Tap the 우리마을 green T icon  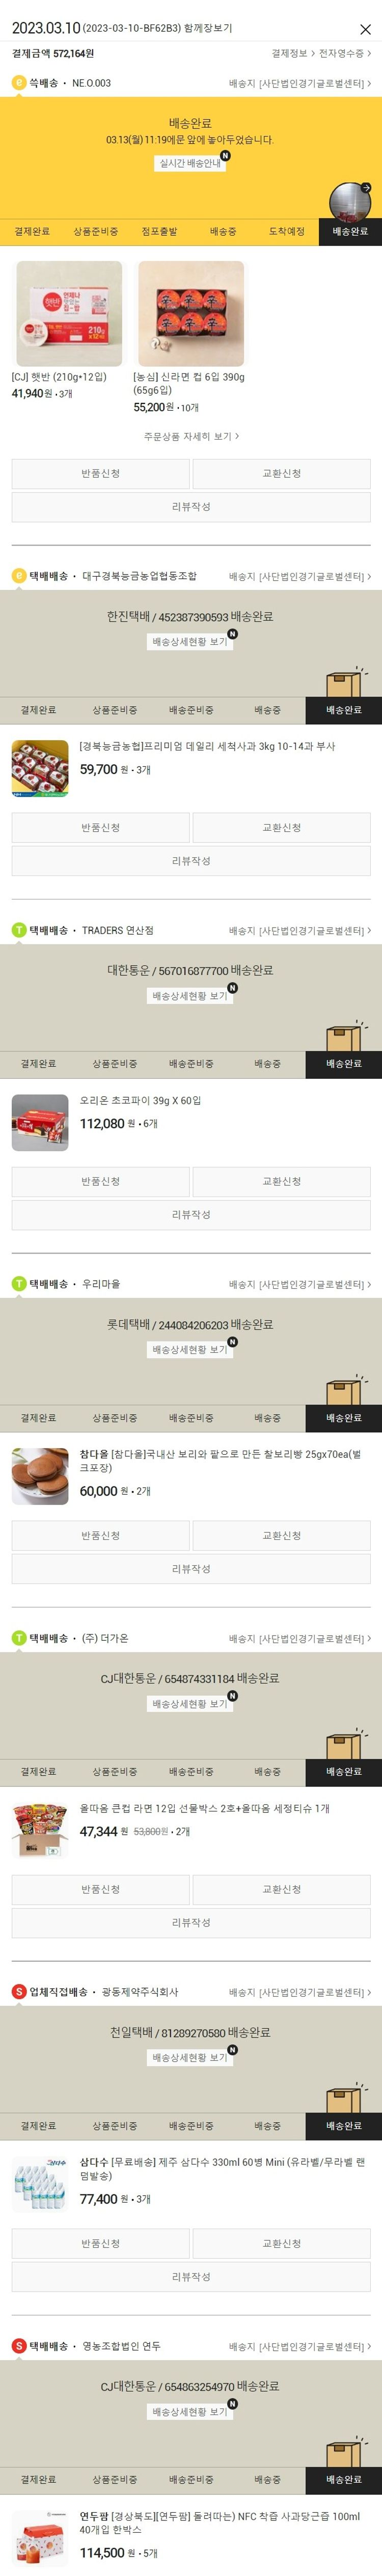pyautogui.click(x=18, y=1284)
